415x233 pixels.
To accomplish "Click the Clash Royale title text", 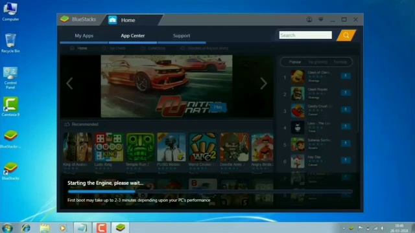I will point(318,89).
